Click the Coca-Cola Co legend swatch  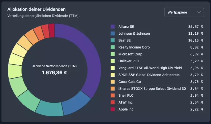(x=113, y=82)
